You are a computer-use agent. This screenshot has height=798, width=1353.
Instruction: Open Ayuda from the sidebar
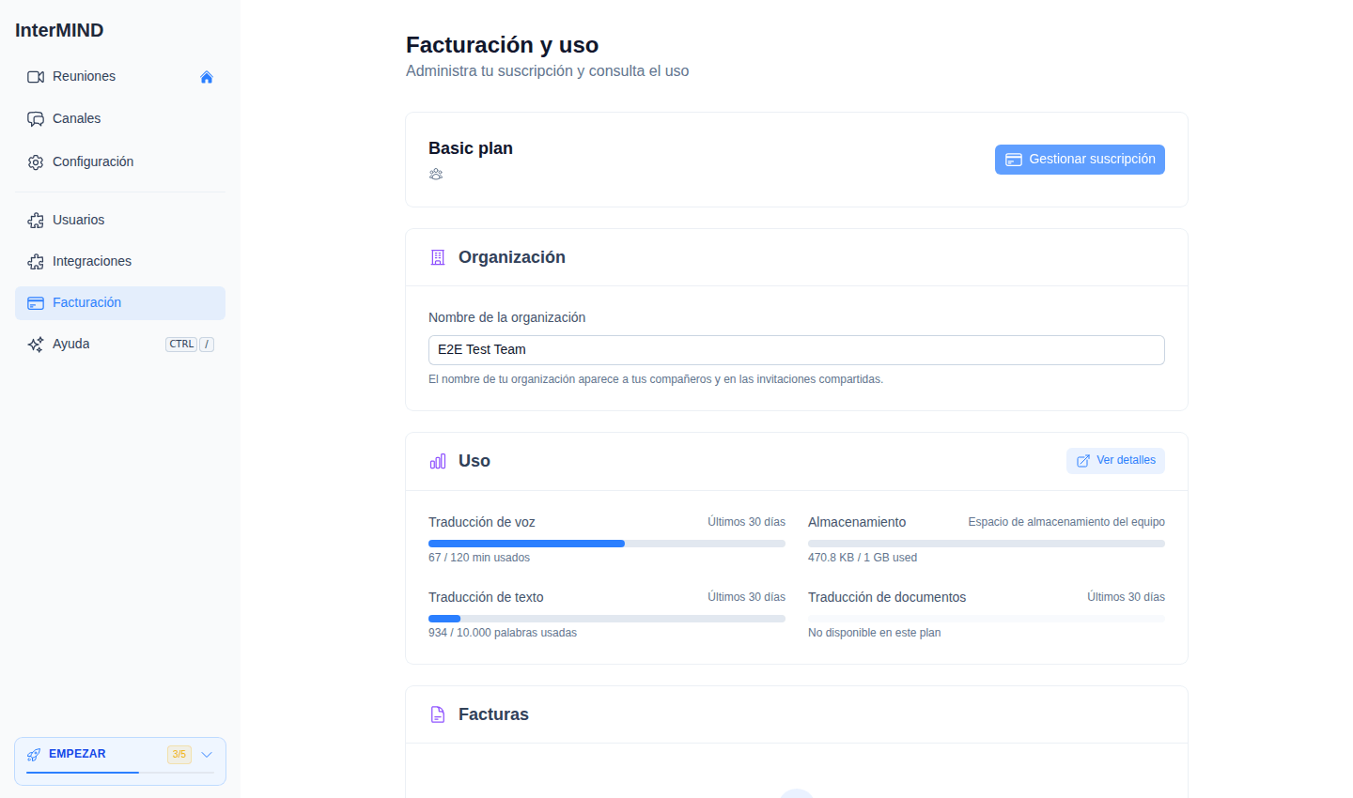coord(120,345)
